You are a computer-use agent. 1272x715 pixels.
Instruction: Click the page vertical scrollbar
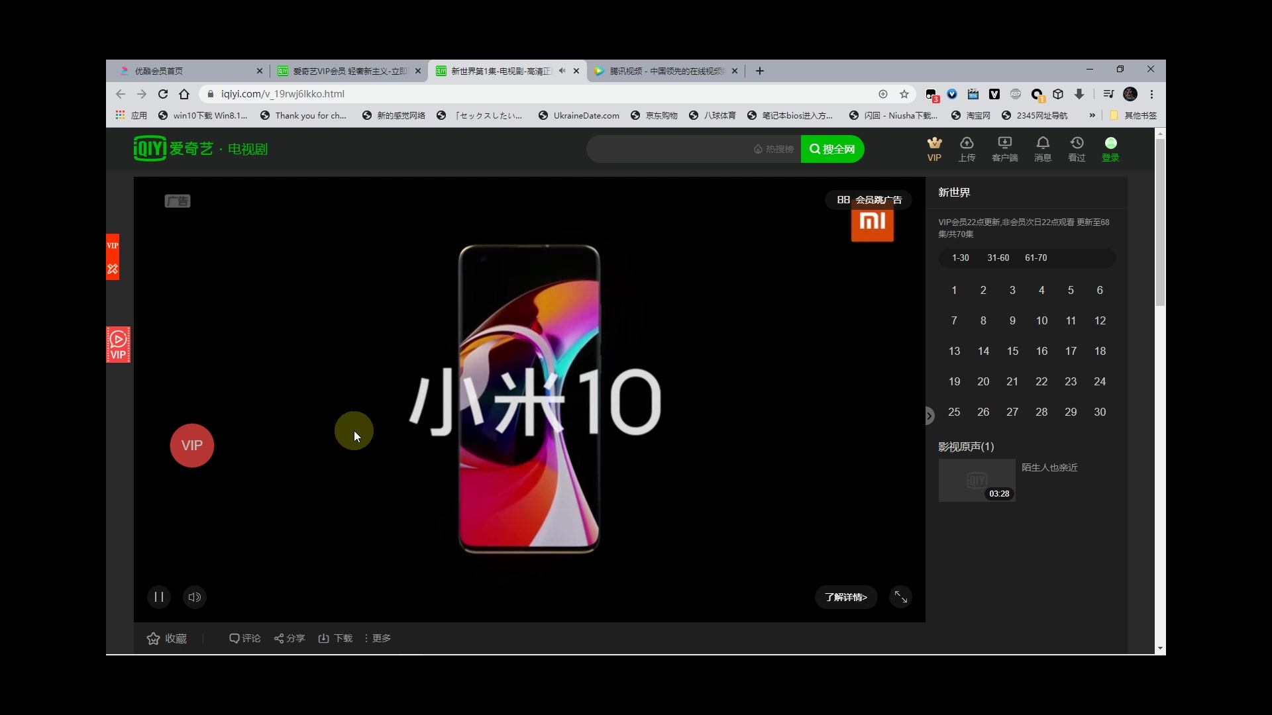[1160, 222]
